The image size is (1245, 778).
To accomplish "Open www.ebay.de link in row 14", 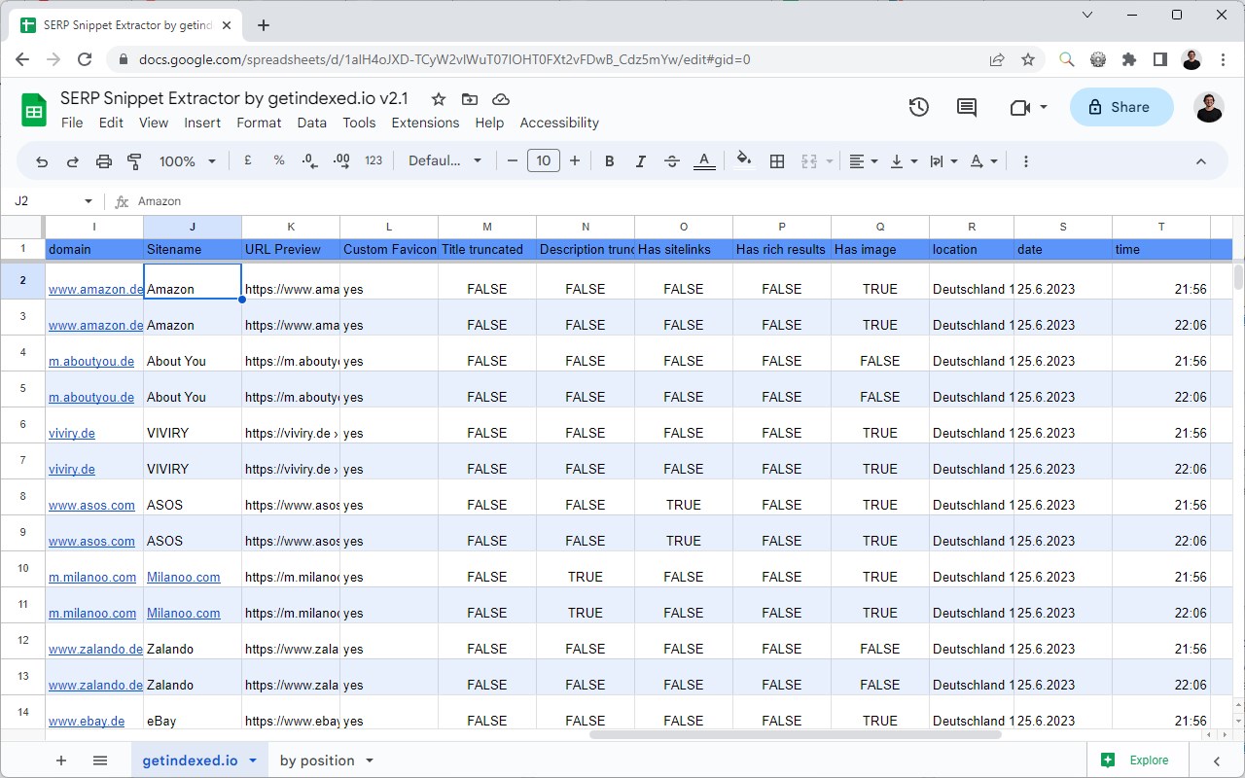I will click(x=87, y=721).
